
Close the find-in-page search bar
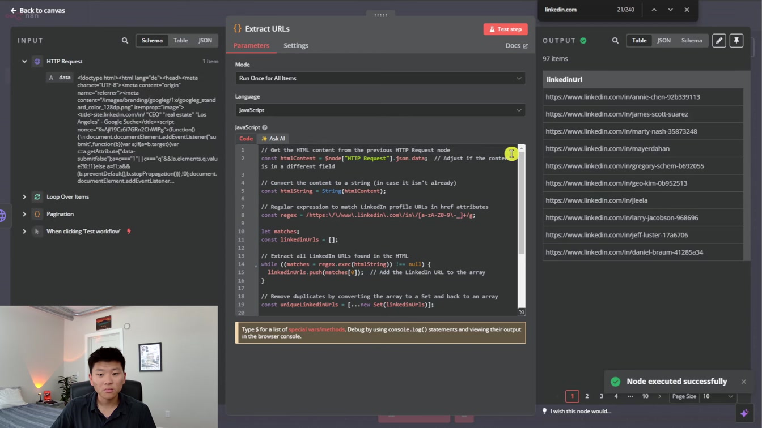click(687, 10)
